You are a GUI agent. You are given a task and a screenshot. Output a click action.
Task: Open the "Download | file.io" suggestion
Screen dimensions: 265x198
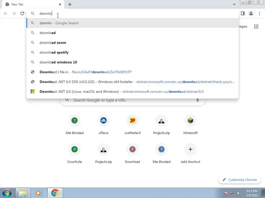click(132, 72)
